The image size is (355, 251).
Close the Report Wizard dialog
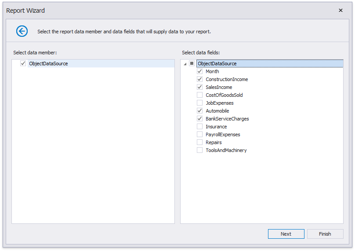(341, 11)
